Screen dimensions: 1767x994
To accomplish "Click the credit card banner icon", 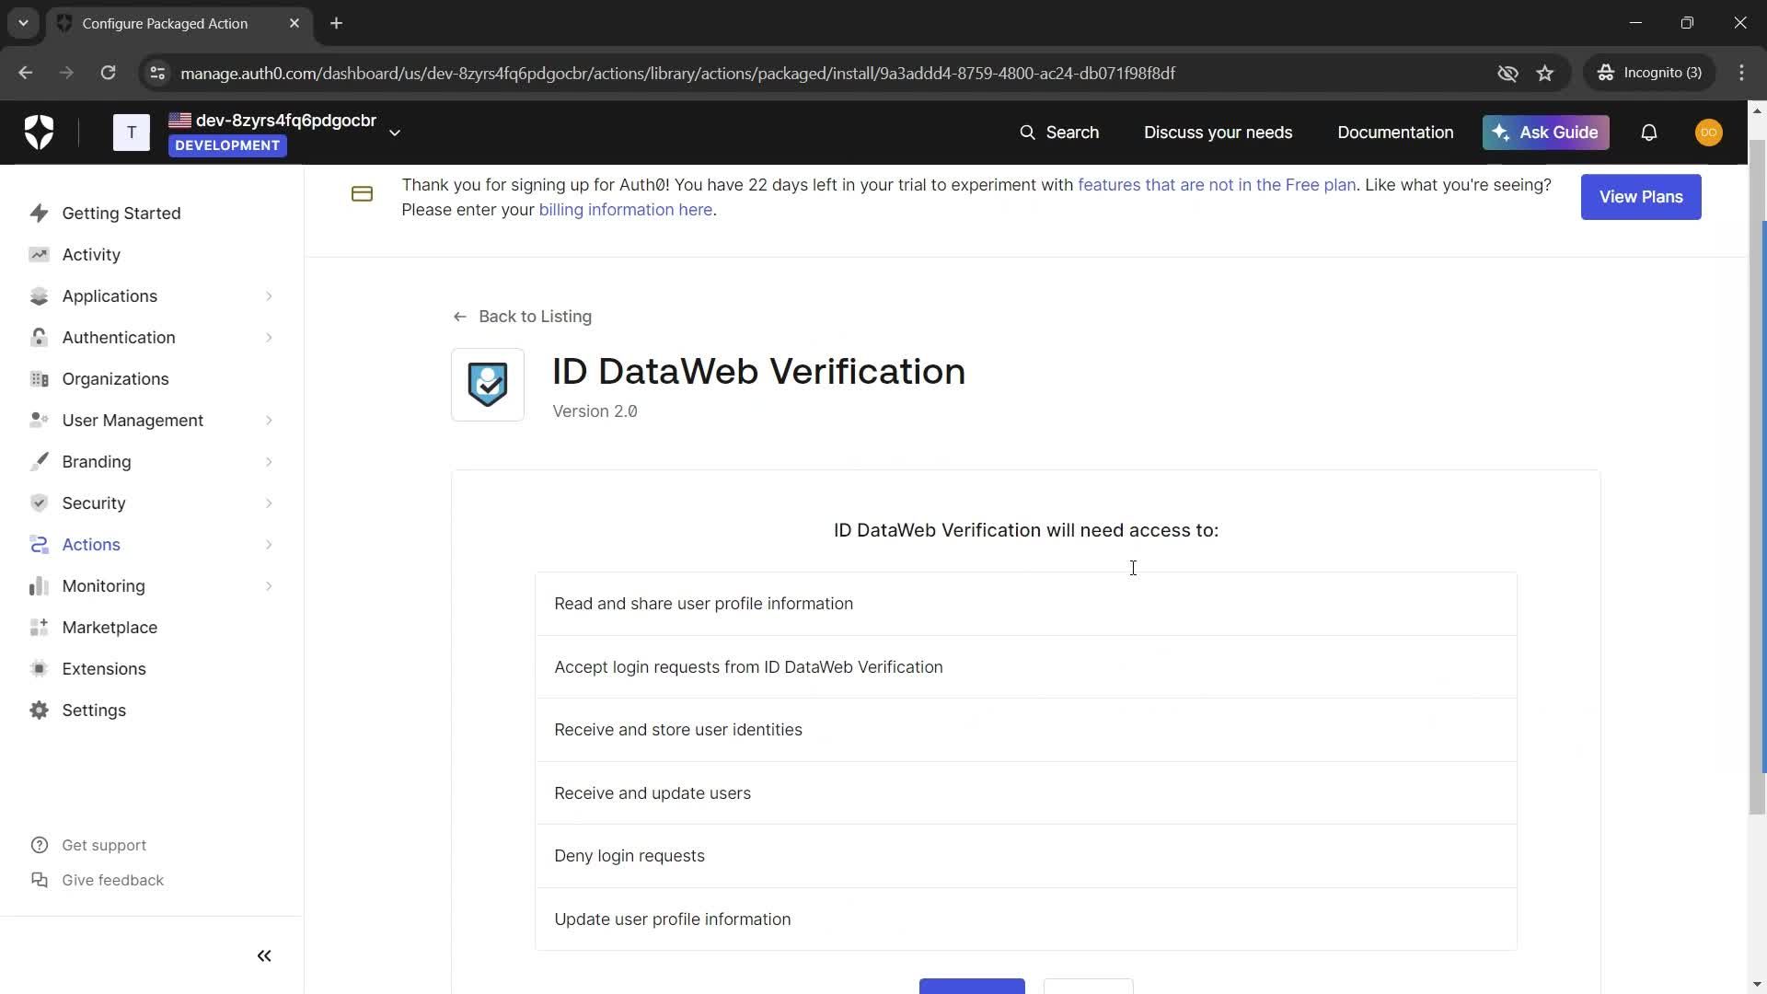I will 362,194.
